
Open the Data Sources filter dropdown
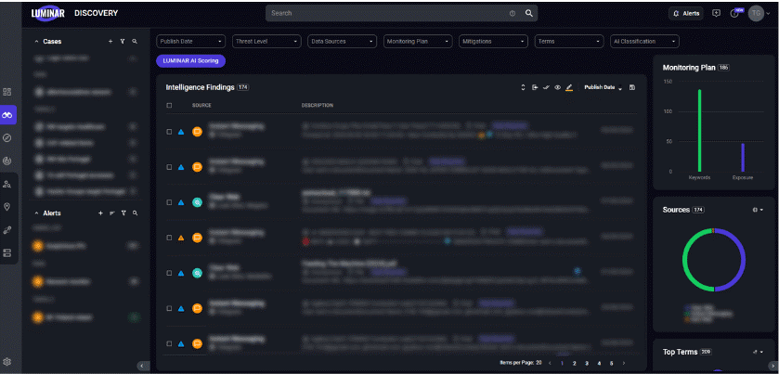click(343, 42)
